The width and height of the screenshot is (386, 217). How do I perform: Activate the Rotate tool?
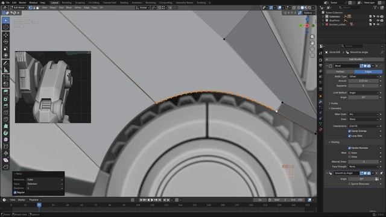(5, 42)
